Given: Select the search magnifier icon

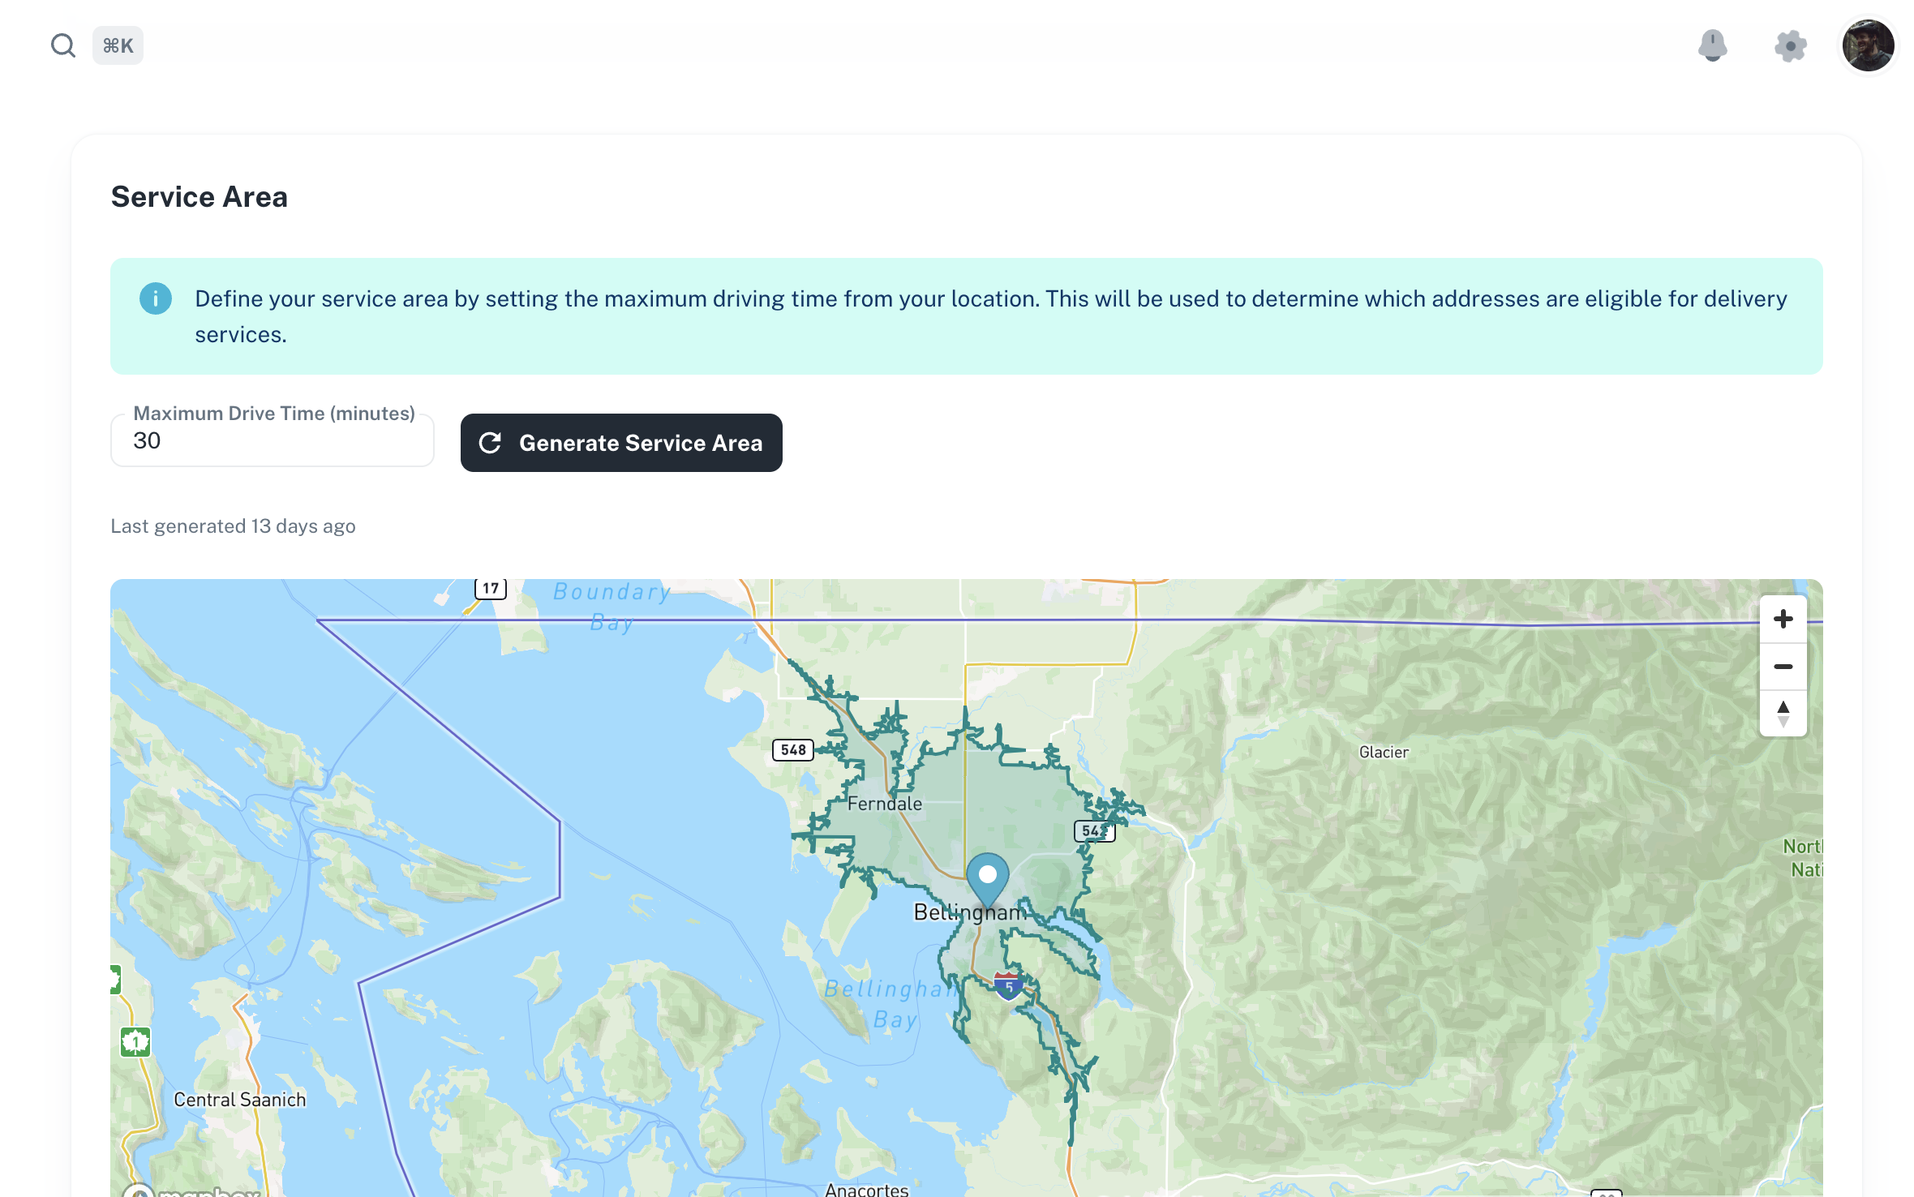Looking at the screenshot, I should point(63,45).
